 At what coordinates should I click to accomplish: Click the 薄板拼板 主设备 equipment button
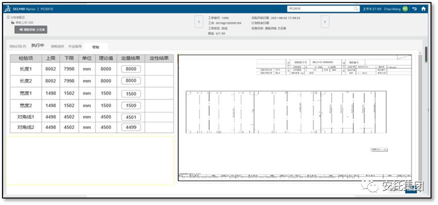click(31, 29)
